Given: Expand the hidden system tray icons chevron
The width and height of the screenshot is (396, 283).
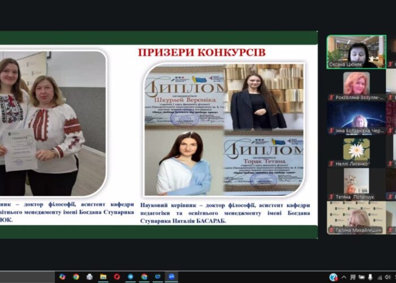Looking at the screenshot, I should click(x=344, y=277).
